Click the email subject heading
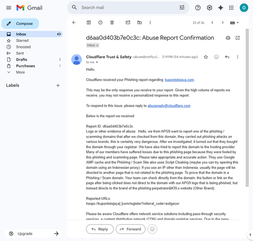This screenshot has height=241, width=253. coord(150,38)
